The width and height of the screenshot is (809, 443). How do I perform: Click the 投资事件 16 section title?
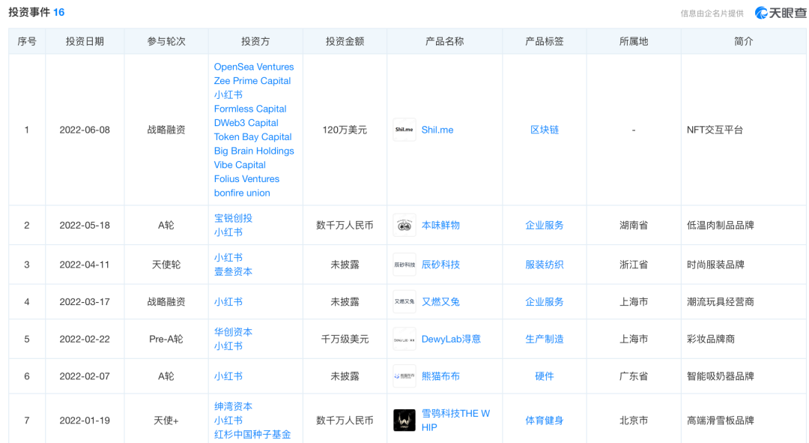pos(36,12)
